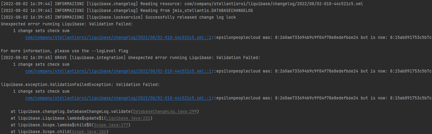Open changelog XML link under ValidationFailedException
Image resolution: width=432 pixels, height=134 pixels.
(118, 98)
